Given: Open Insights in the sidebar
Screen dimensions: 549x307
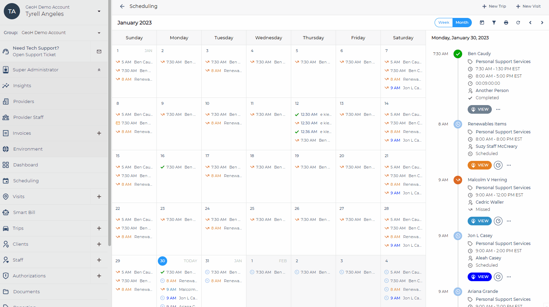Looking at the screenshot, I should point(22,86).
